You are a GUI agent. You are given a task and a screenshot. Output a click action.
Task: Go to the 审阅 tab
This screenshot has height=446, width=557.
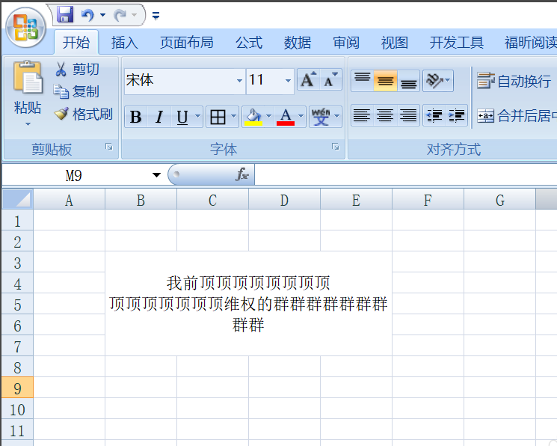(x=346, y=43)
